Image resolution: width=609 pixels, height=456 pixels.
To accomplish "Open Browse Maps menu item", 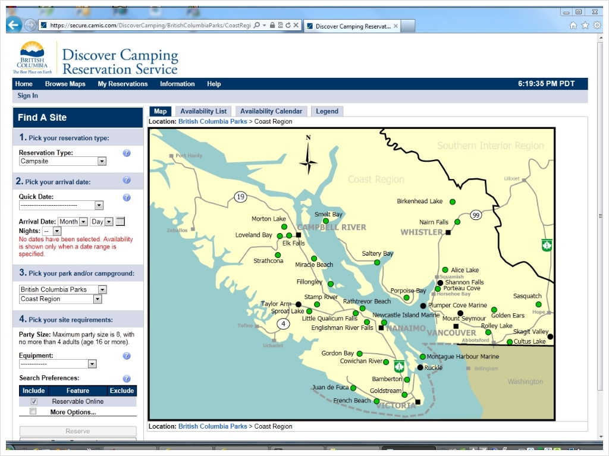I will tap(65, 84).
